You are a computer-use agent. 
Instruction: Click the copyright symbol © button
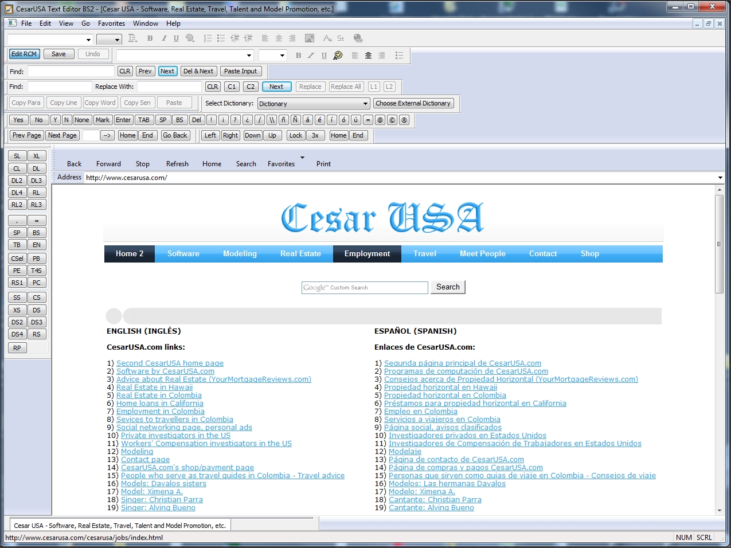(x=392, y=120)
